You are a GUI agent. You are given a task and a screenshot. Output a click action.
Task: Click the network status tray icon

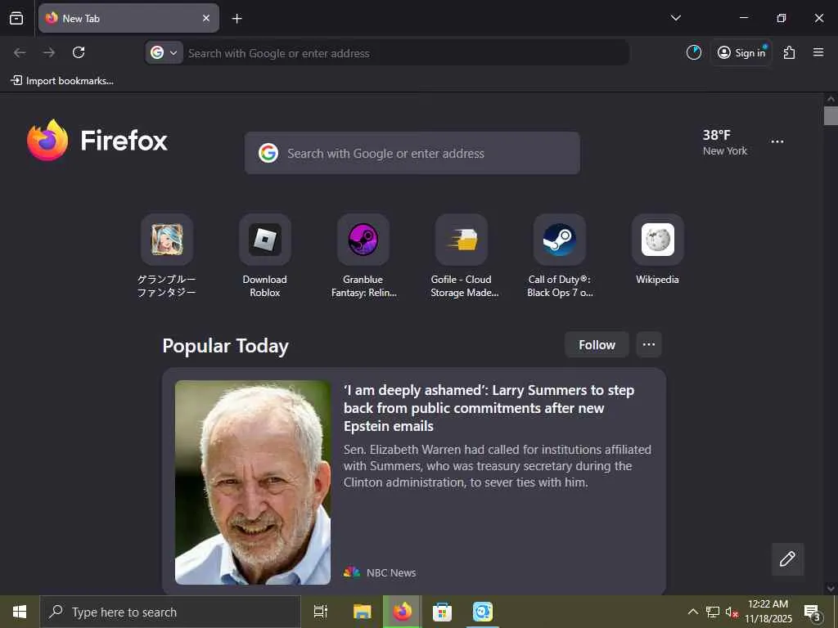click(713, 612)
